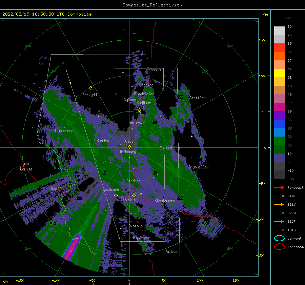Select the Blackfalds label

coord(144,94)
